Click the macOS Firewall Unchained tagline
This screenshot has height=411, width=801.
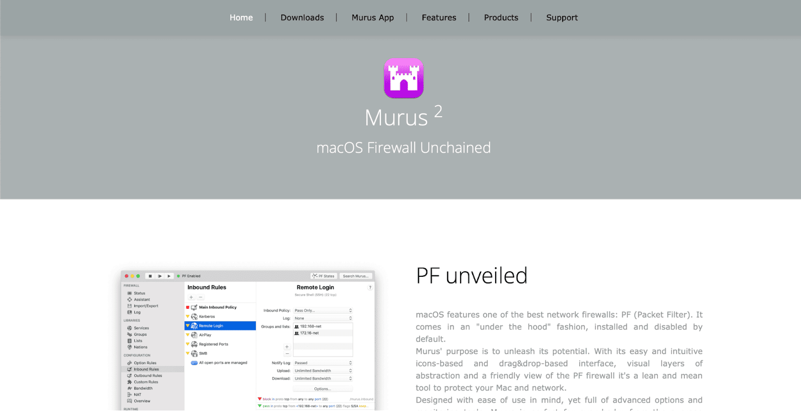(404, 148)
